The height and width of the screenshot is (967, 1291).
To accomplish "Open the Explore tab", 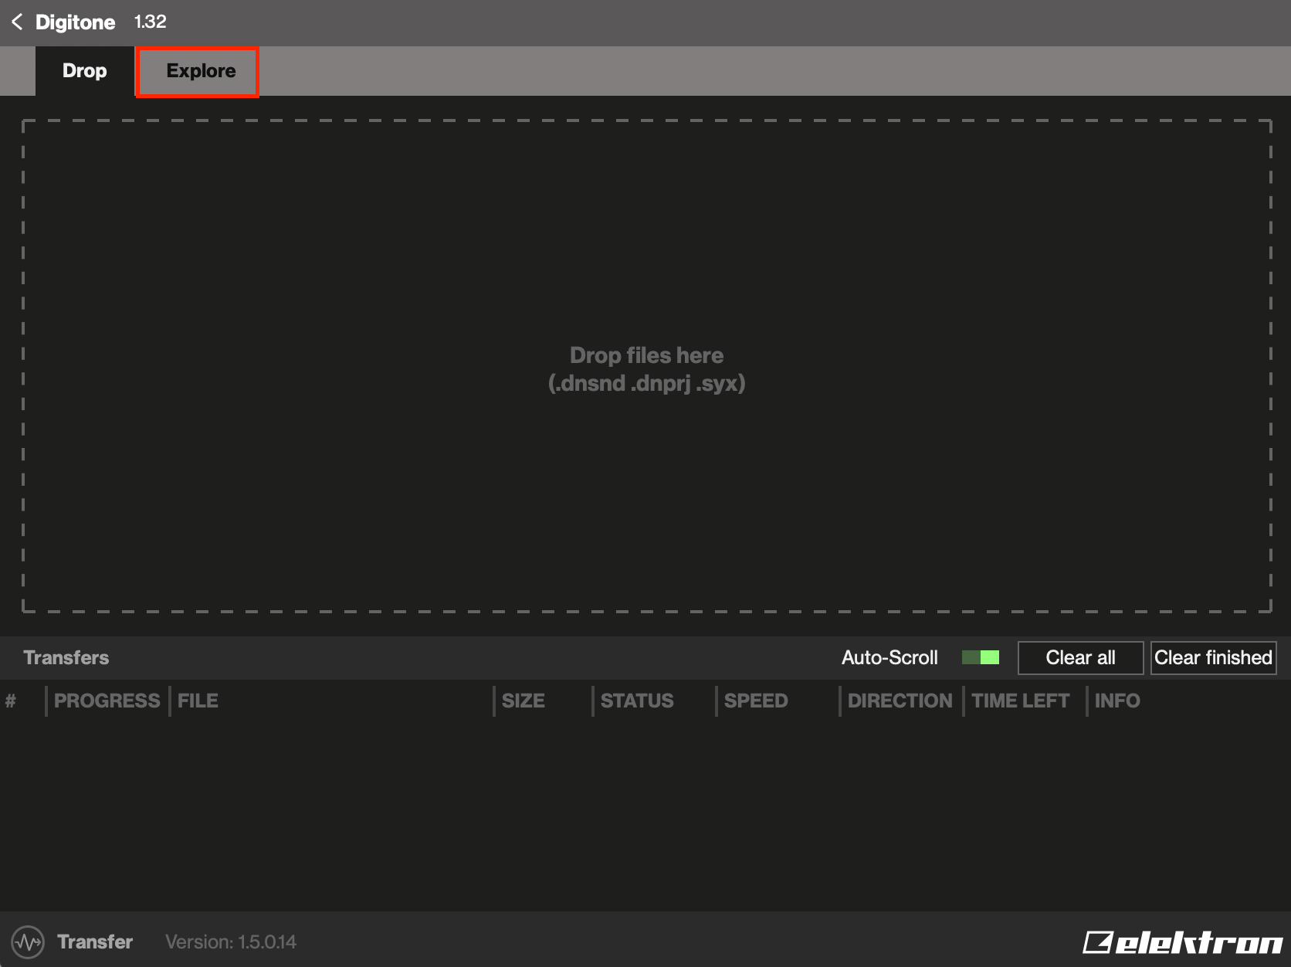I will coord(198,72).
